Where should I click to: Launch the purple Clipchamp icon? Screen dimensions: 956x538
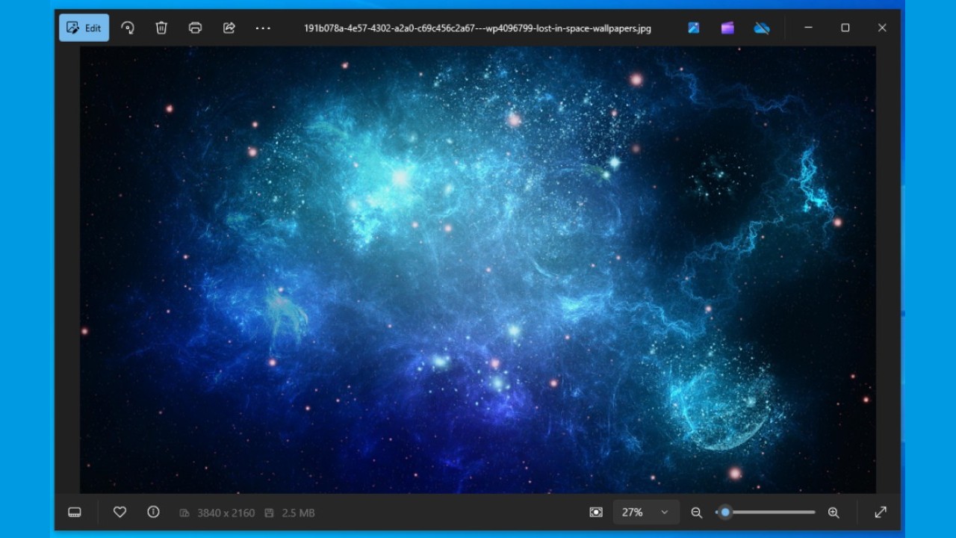coord(727,28)
